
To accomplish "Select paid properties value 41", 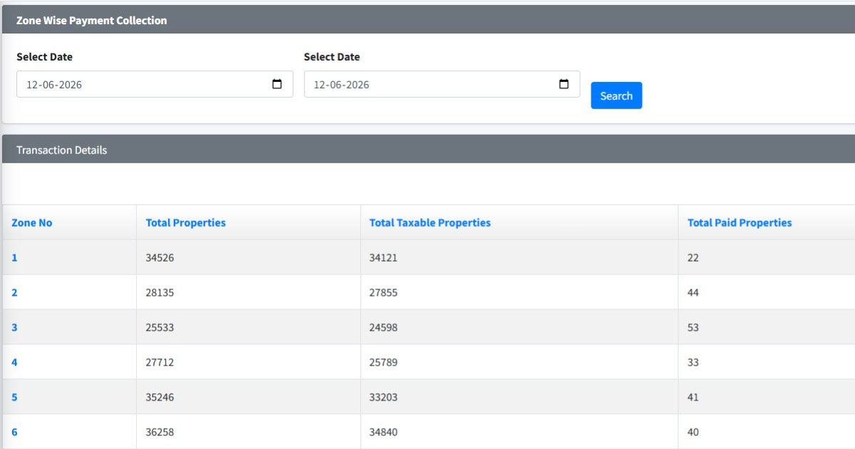I will pos(693,397).
